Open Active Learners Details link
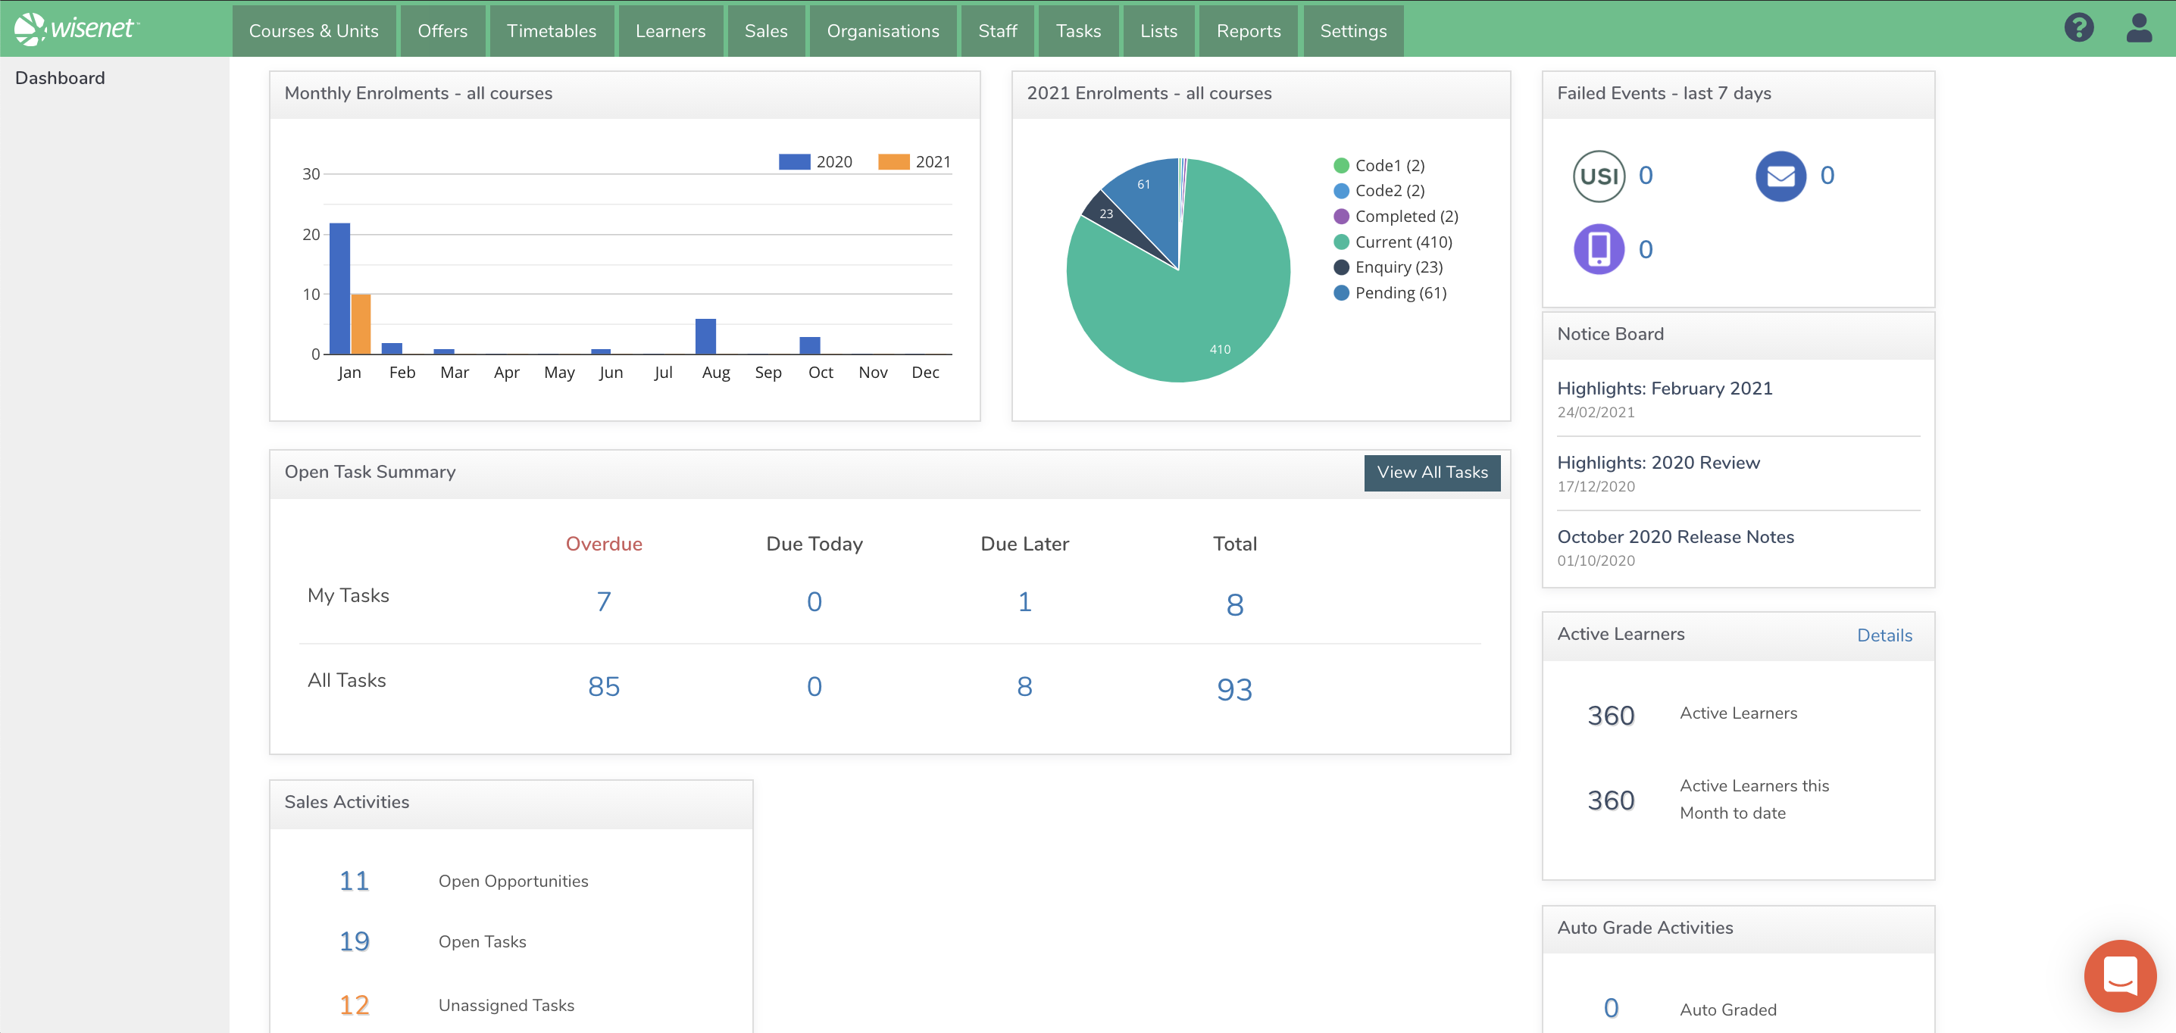This screenshot has width=2176, height=1033. 1884,635
